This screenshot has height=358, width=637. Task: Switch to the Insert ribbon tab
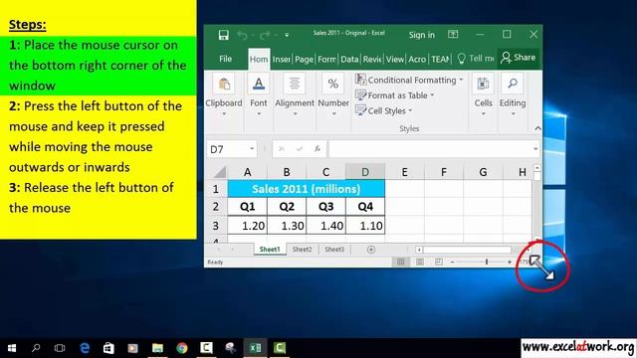coord(281,60)
